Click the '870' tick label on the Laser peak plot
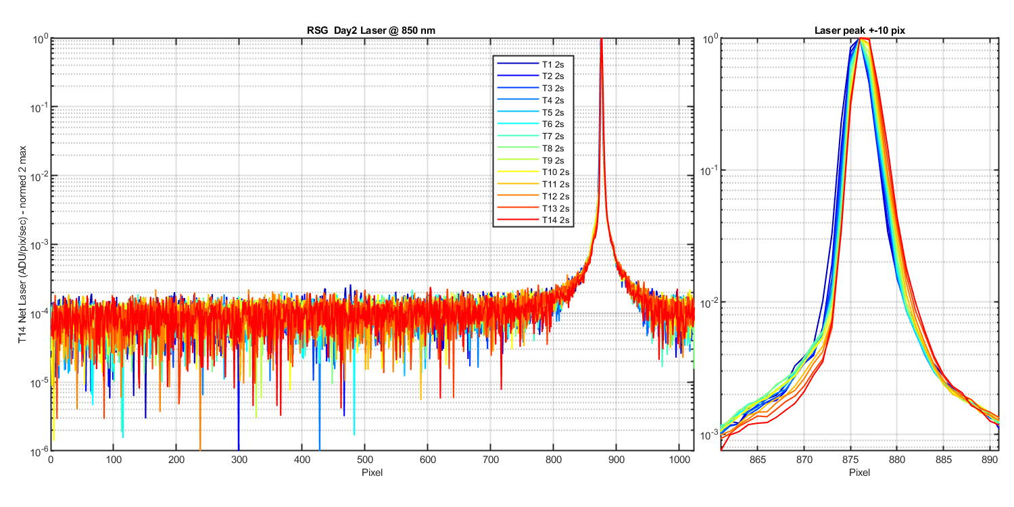The image size is (1014, 507). (x=804, y=460)
